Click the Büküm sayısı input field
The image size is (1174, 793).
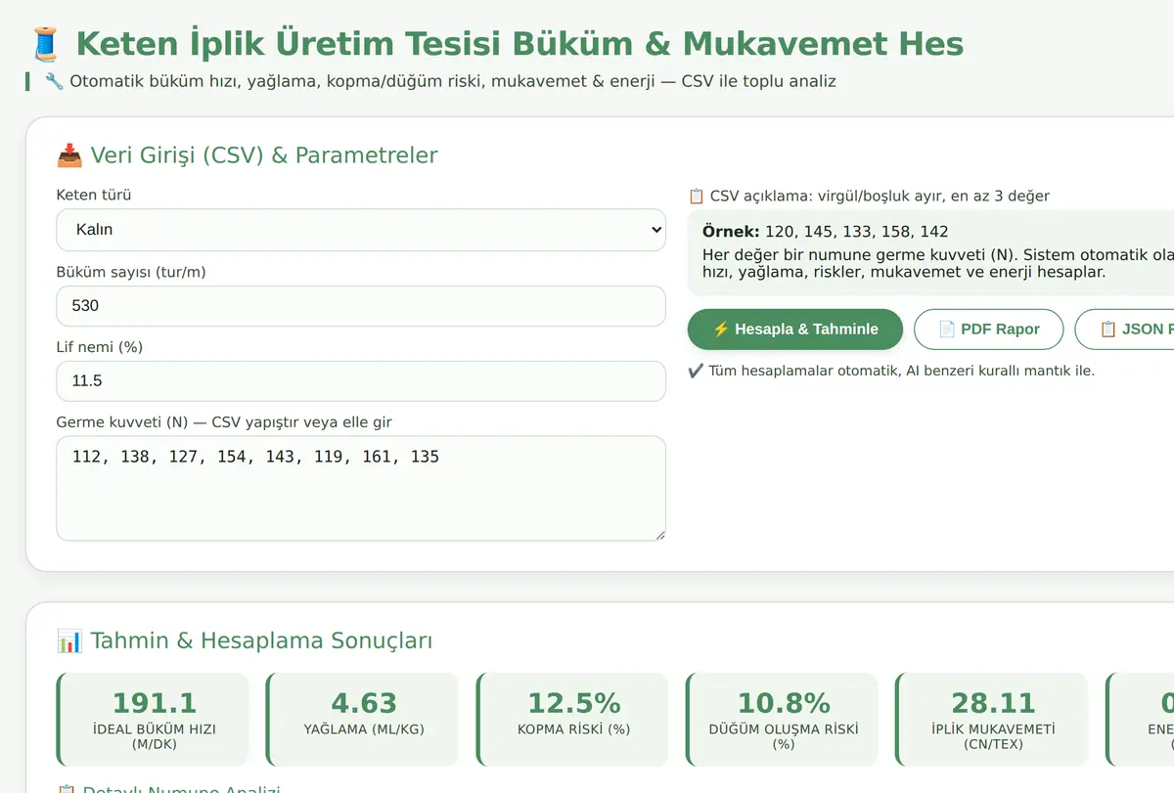click(x=361, y=306)
